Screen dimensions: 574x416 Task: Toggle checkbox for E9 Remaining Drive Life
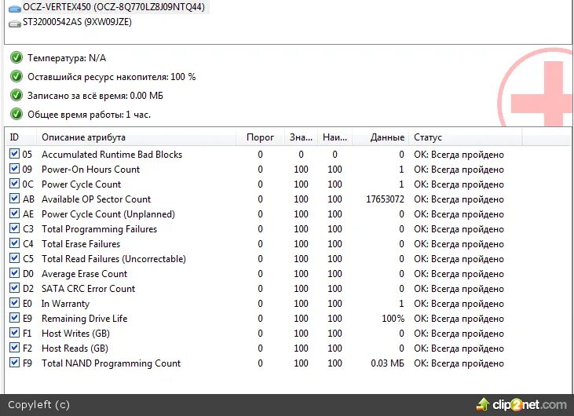click(x=14, y=318)
